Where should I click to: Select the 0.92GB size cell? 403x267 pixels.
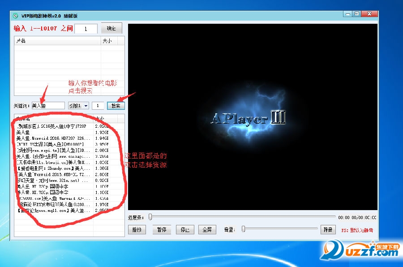102,181
